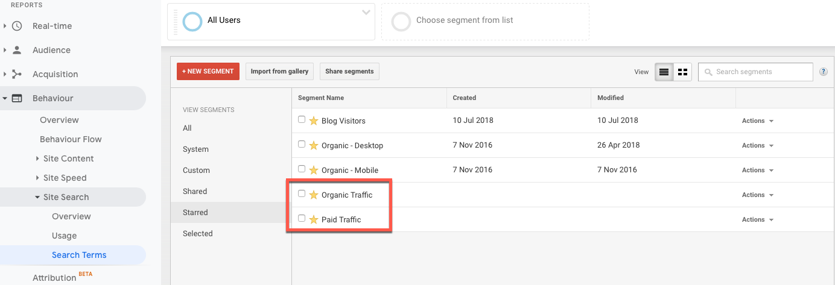Screen dimensions: 835x285
Task: Check the Blog Visitors checkbox
Action: 302,119
